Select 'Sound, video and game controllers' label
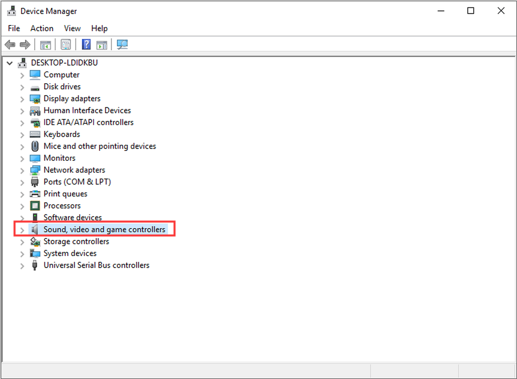Image resolution: width=517 pixels, height=379 pixels. [104, 229]
